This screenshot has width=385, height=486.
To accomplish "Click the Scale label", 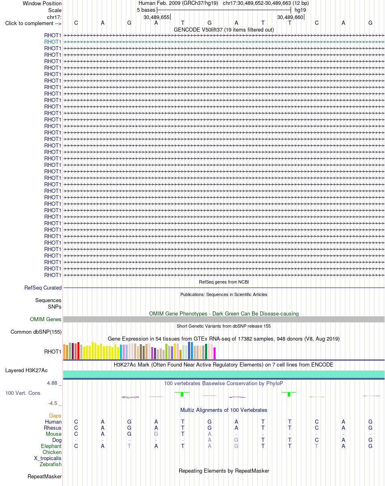I will click(55, 10).
